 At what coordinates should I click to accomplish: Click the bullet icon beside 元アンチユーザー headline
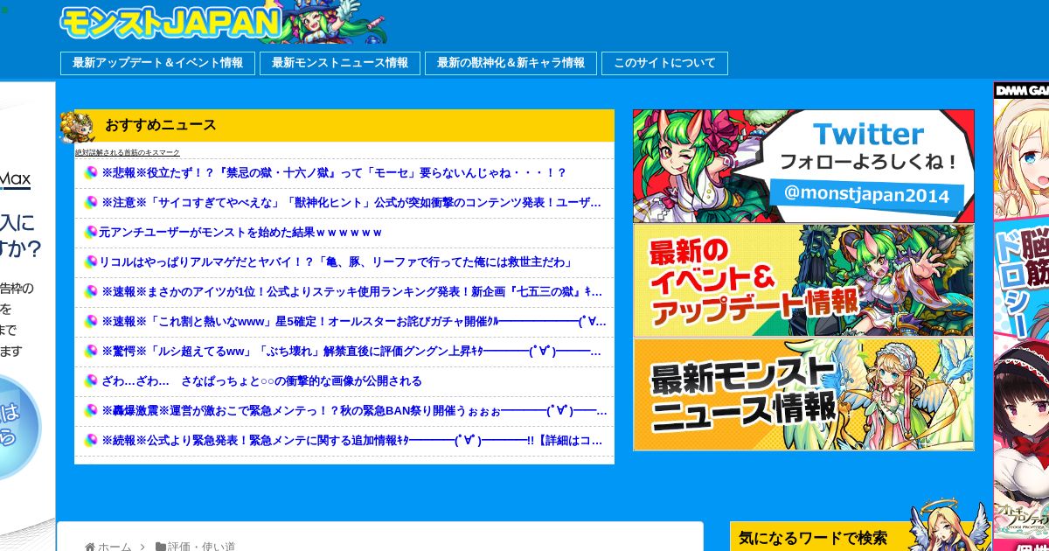tap(90, 233)
